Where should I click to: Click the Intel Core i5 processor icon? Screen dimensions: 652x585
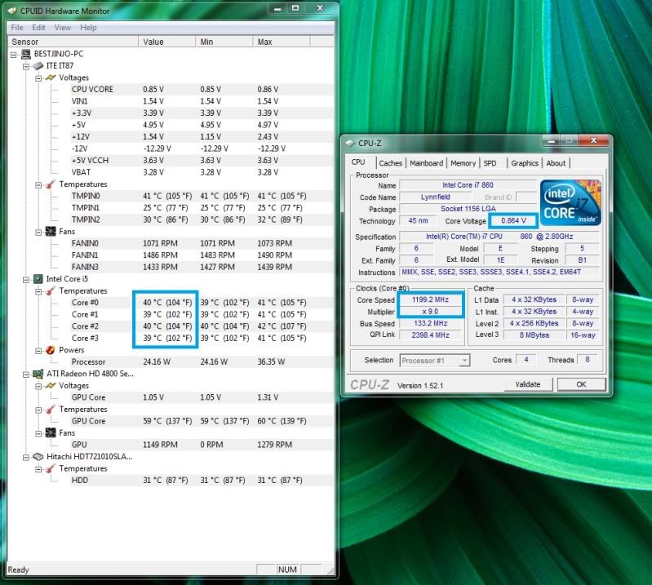(x=38, y=279)
